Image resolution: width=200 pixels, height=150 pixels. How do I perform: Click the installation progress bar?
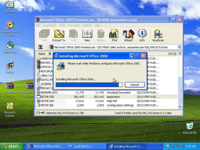tap(89, 85)
